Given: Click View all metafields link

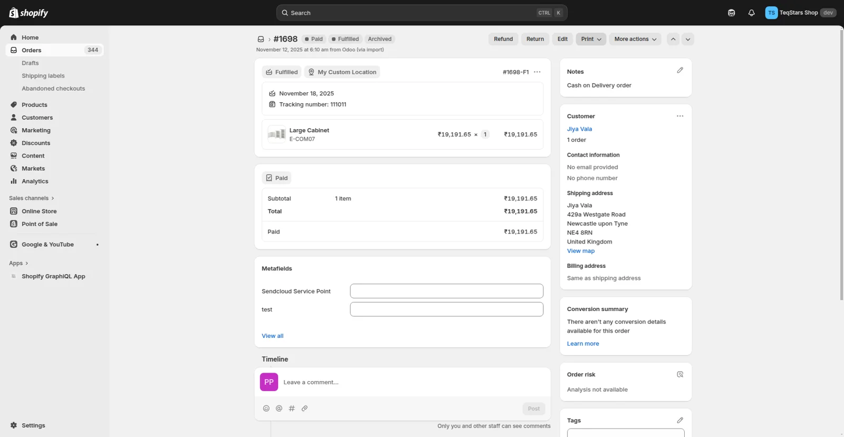Looking at the screenshot, I should click(272, 336).
